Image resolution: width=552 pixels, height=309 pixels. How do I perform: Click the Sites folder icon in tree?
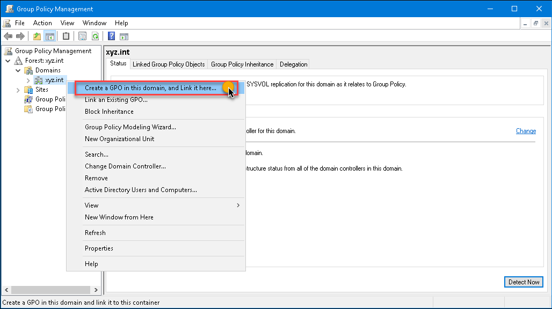[28, 90]
